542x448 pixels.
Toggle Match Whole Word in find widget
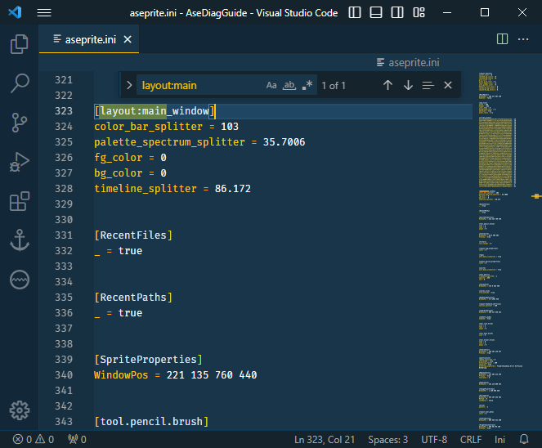tap(289, 85)
